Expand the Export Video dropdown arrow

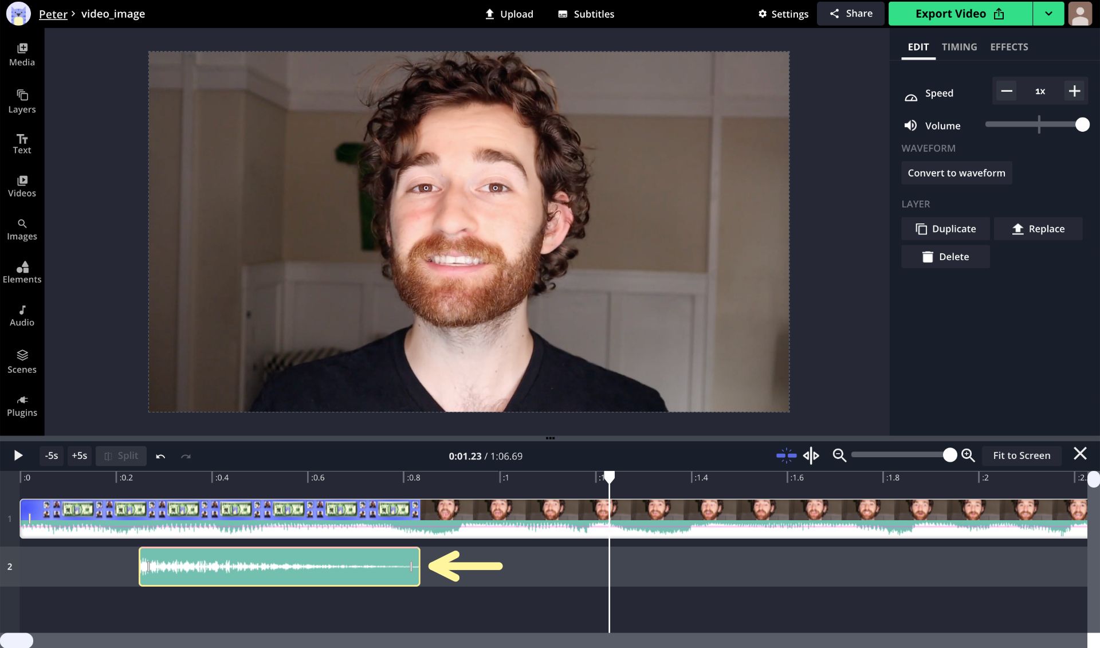point(1048,14)
